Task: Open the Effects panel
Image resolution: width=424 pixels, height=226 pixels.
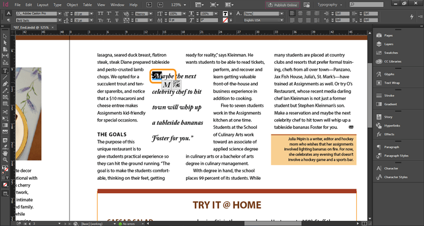Action: pos(389,134)
